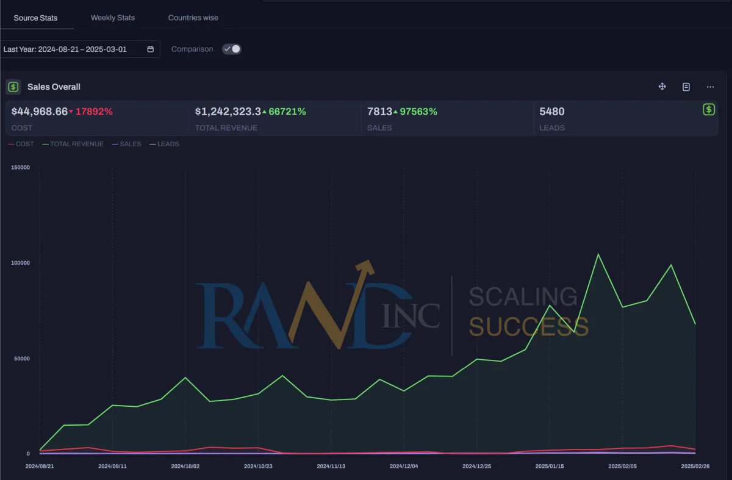Click the 2024/08/21 x-axis date label
The image size is (732, 480).
[40, 466]
